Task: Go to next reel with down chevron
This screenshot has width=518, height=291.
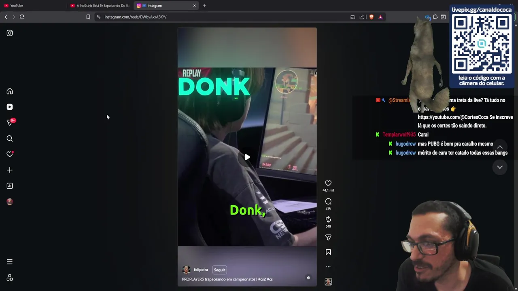Action: tap(500, 167)
